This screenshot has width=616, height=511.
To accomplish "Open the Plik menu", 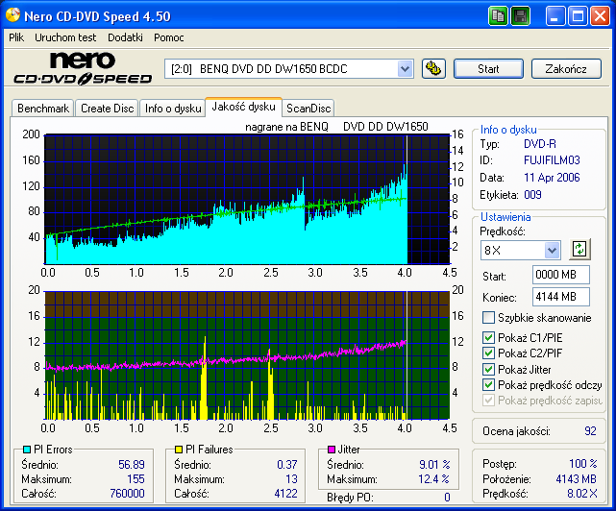I will pos(16,37).
